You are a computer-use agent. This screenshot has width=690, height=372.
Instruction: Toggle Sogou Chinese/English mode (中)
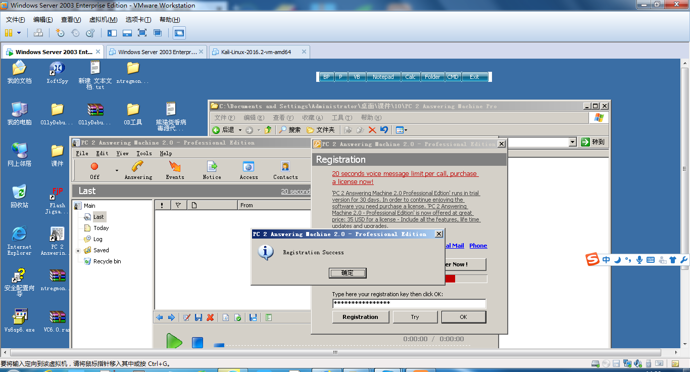606,260
